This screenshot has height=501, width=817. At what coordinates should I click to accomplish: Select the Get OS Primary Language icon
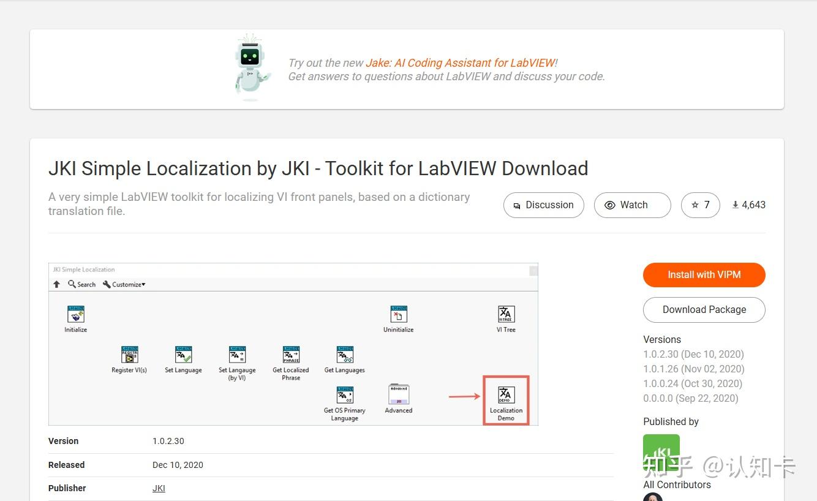tap(344, 395)
